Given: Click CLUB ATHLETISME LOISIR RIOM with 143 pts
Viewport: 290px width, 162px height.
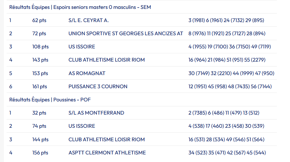Looking at the screenshot, I should click(x=107, y=60).
